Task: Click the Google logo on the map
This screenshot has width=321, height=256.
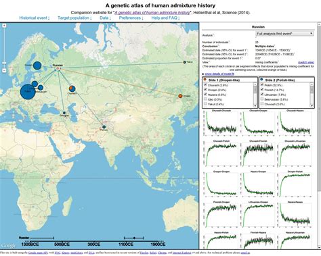Action: point(8,245)
